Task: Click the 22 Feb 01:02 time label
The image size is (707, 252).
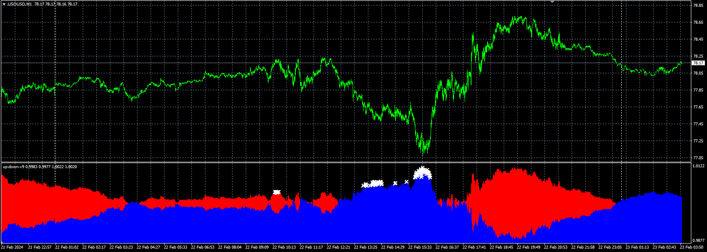Action: 67,247
